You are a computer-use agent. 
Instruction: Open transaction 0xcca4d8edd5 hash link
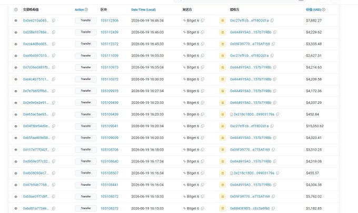(x=36, y=44)
